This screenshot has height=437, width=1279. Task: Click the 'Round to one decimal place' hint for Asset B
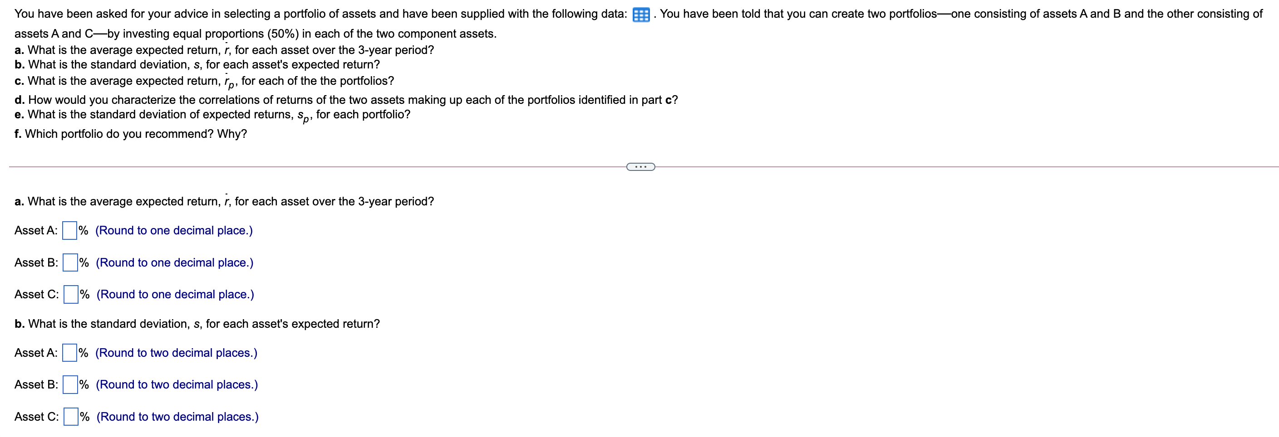pos(175,262)
